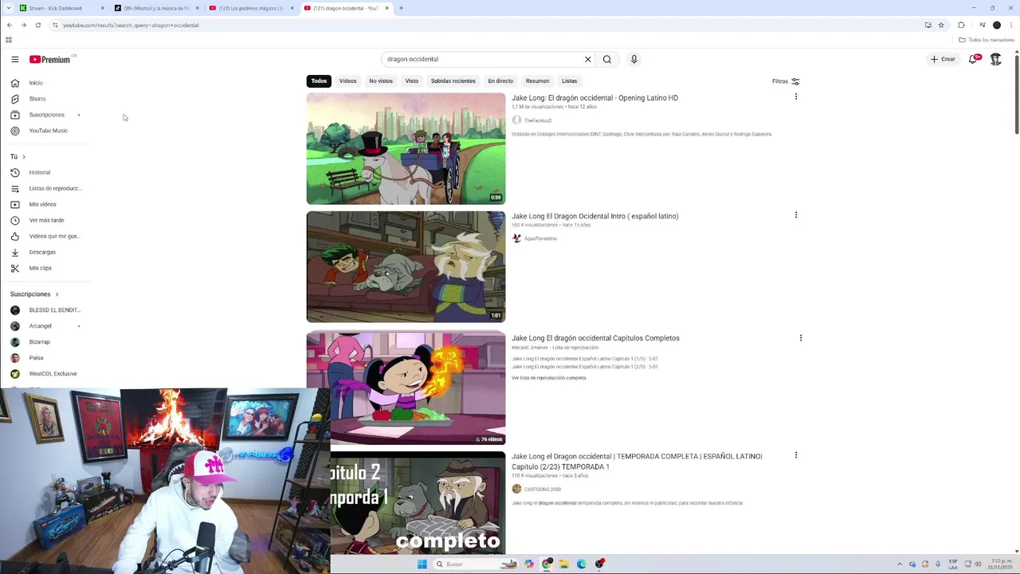Open AgusFlorentino channel link
The image size is (1020, 574).
(x=540, y=238)
